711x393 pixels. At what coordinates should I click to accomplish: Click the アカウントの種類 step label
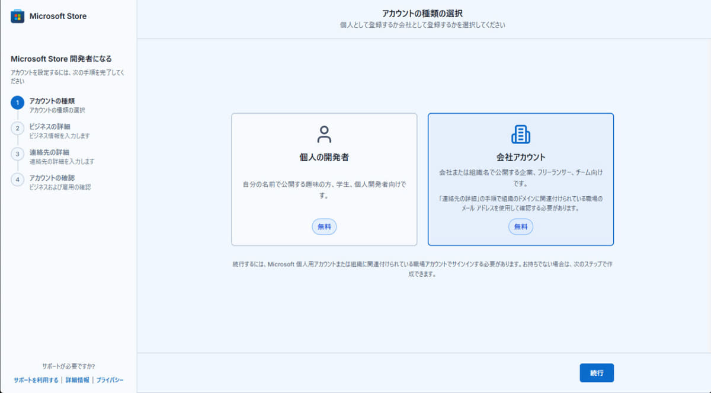coord(52,101)
